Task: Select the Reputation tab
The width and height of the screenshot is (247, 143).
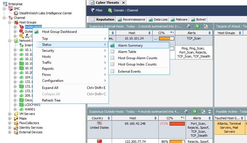Action: pyautogui.click(x=102, y=19)
